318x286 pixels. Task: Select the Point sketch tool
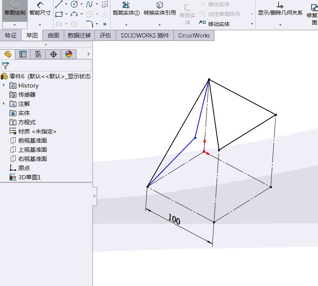click(105, 24)
